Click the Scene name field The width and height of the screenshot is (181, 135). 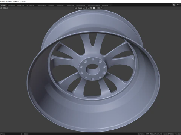(179, 5)
